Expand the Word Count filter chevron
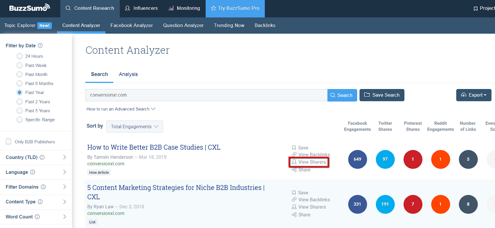The image size is (495, 228). pos(65,217)
